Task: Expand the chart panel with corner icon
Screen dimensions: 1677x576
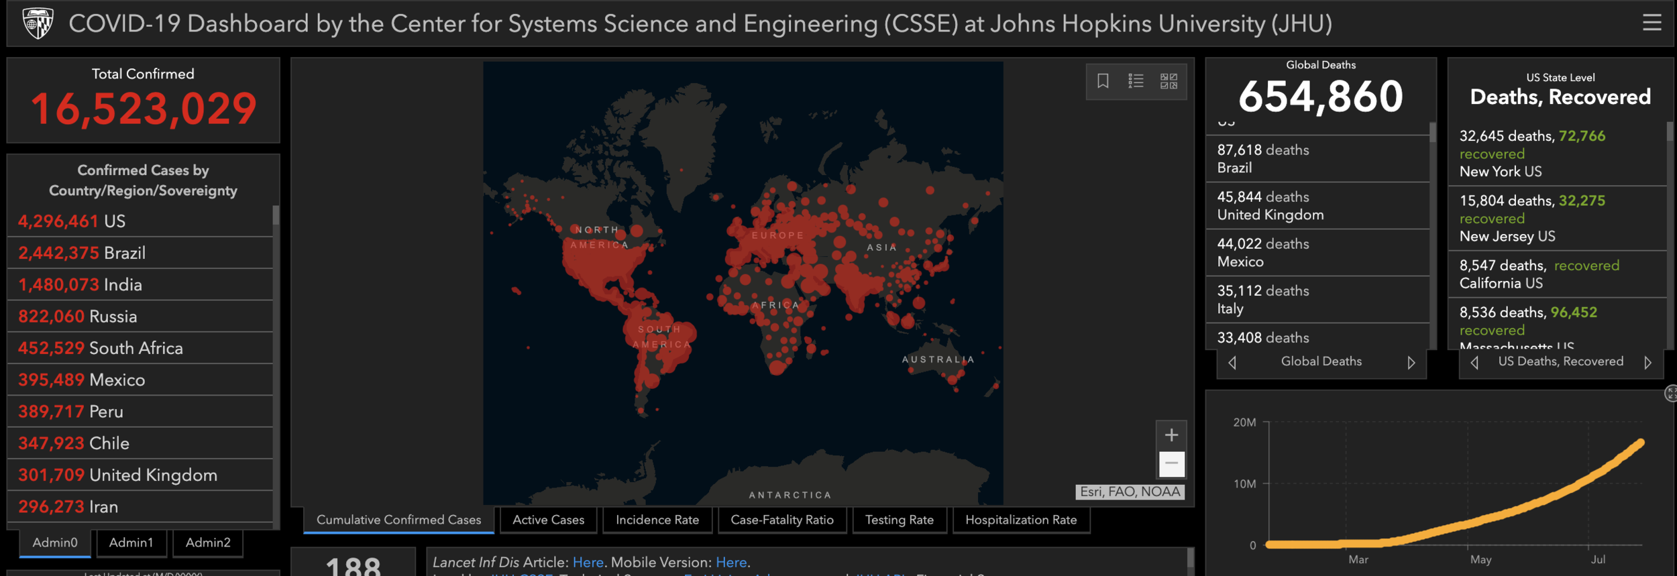Action: 1670,394
